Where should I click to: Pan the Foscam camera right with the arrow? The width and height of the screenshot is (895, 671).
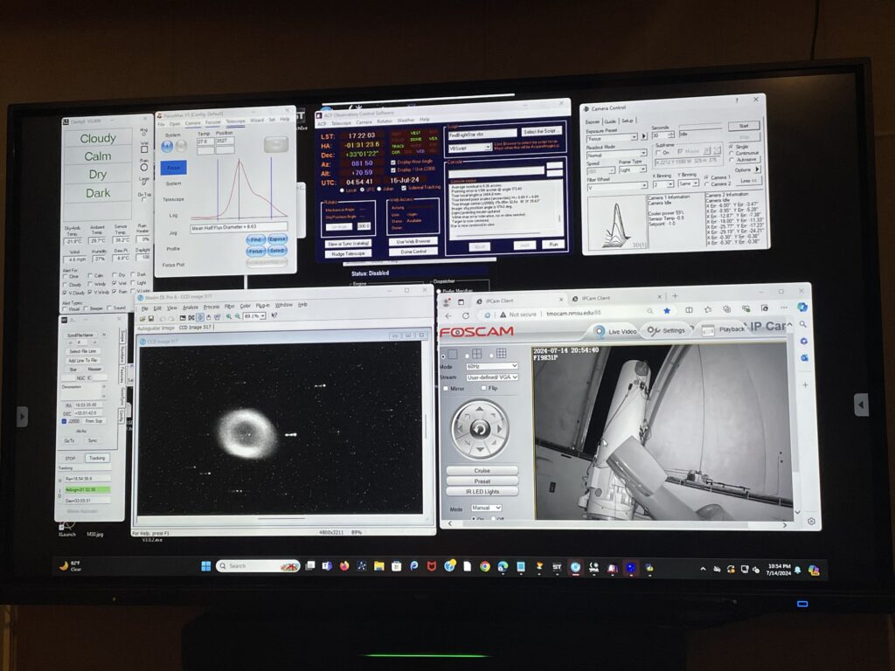click(500, 428)
